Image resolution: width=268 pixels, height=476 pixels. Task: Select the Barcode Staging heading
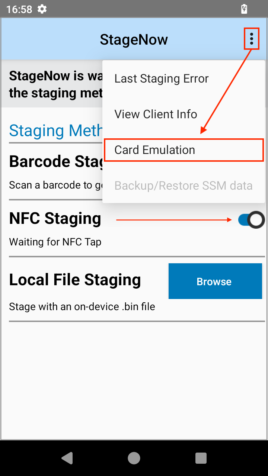point(56,162)
